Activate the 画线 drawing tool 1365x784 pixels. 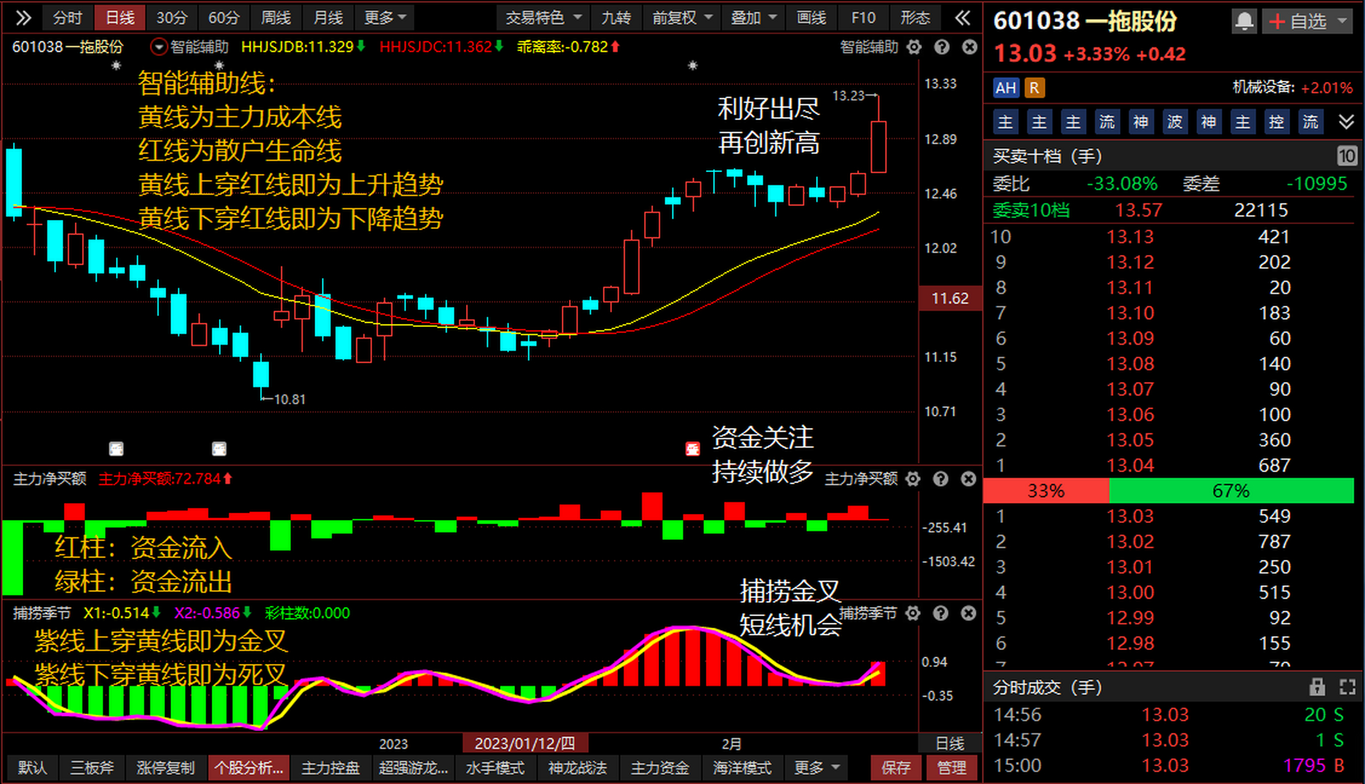811,18
